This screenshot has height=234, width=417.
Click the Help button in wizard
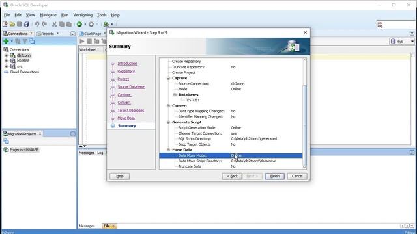point(120,176)
